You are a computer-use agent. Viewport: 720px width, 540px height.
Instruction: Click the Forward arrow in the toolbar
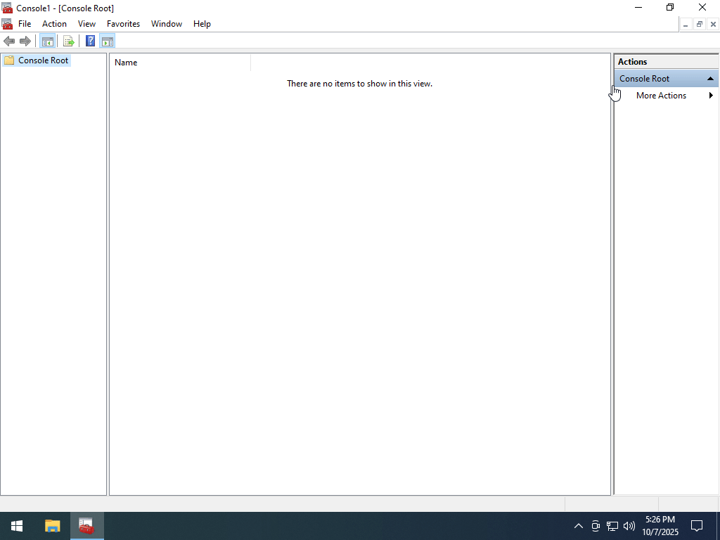click(25, 41)
